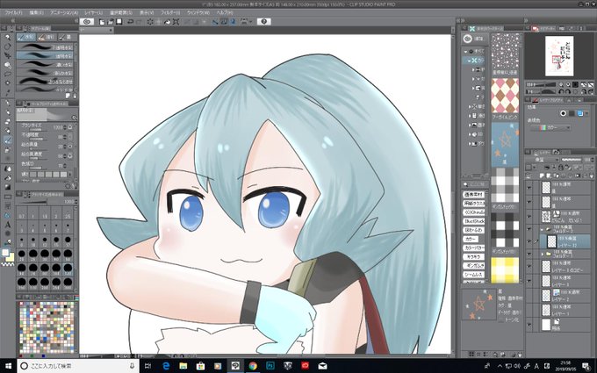Open the アニメーション menu
597x373 pixels.
[64, 12]
